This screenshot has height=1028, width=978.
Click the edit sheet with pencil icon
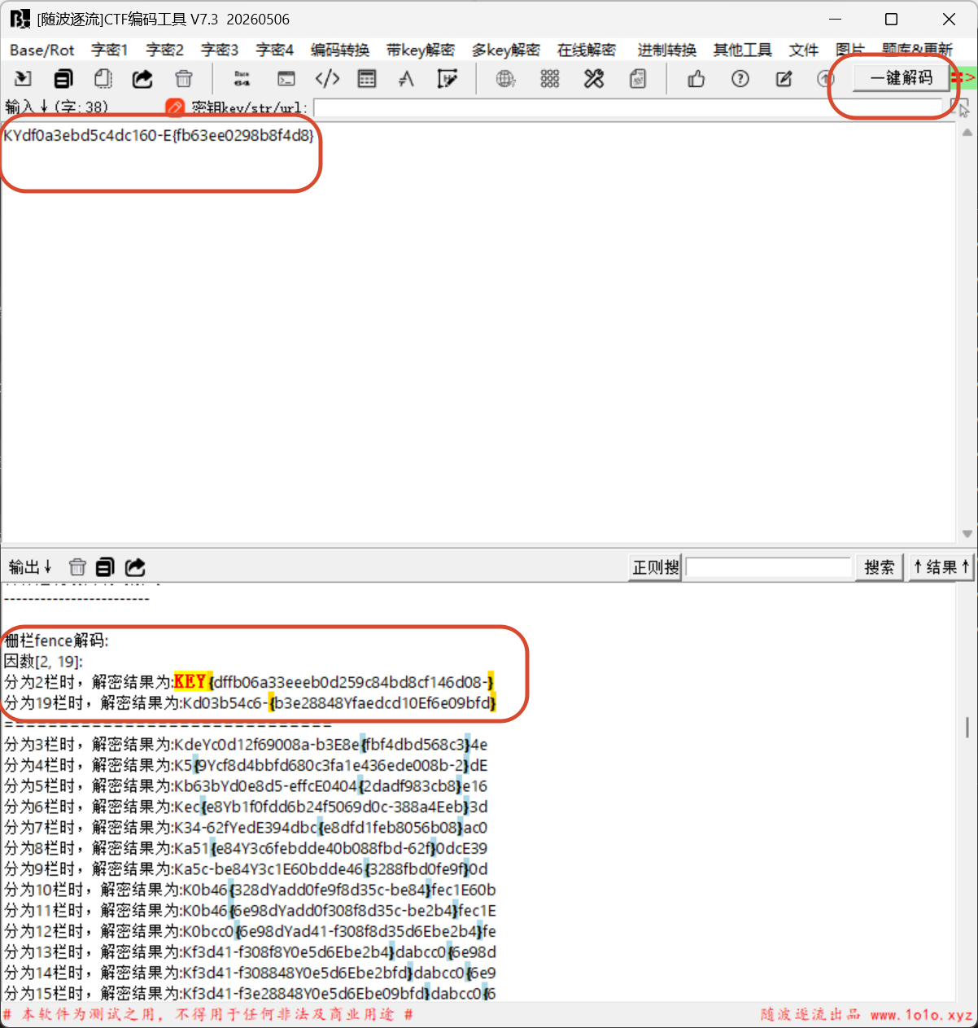click(448, 79)
